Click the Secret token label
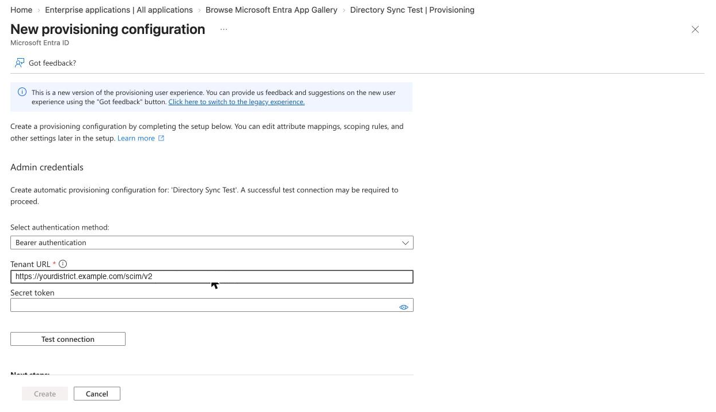This screenshot has height=412, width=716. point(32,293)
